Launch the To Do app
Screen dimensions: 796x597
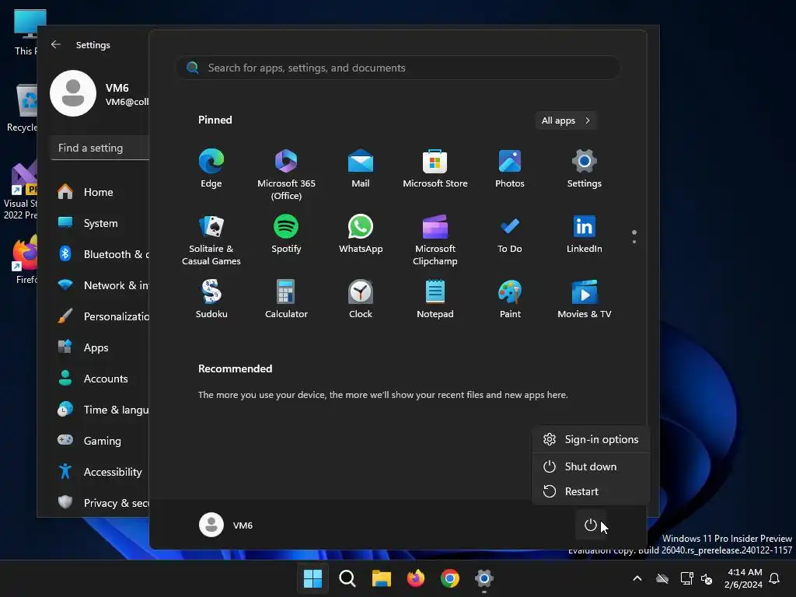510,233
